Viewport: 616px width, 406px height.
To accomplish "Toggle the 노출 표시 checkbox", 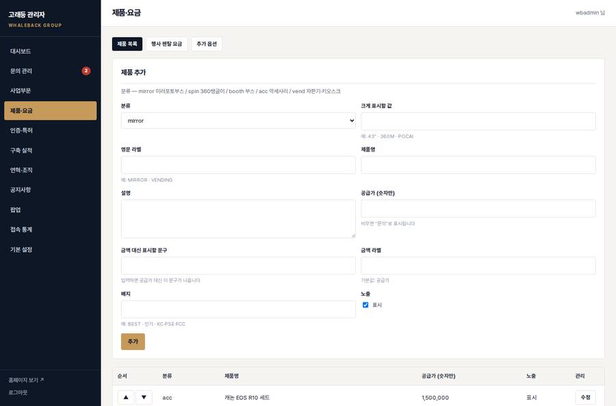I will pos(365,305).
